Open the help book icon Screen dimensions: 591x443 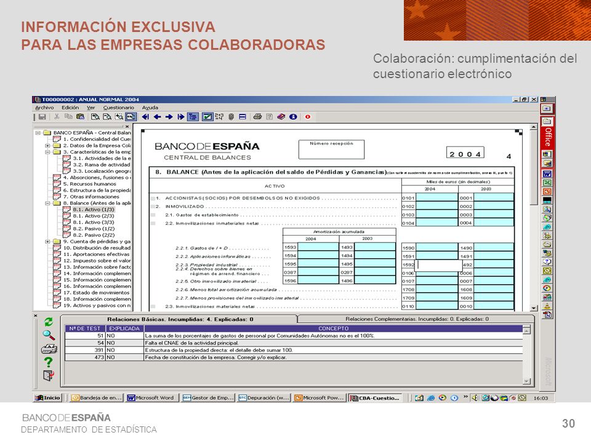pos(281,117)
